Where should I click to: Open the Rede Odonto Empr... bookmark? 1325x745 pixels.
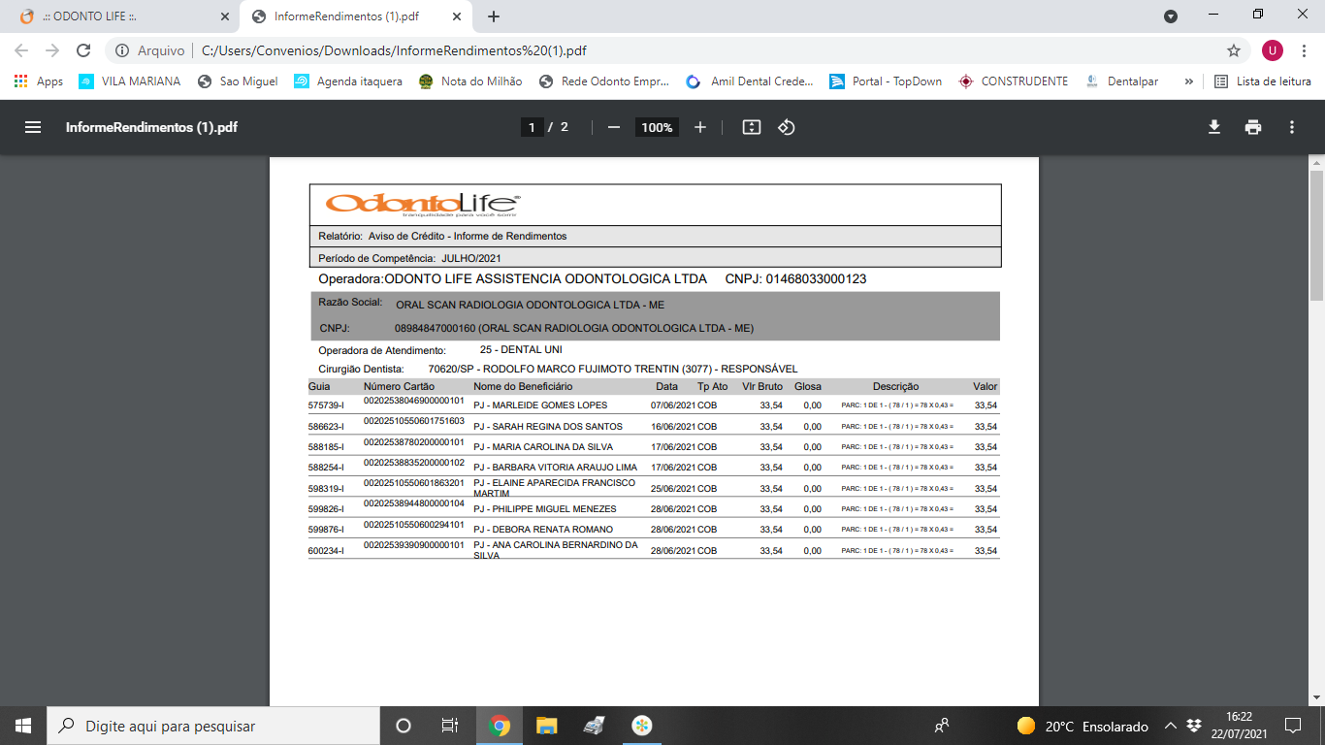pyautogui.click(x=604, y=81)
